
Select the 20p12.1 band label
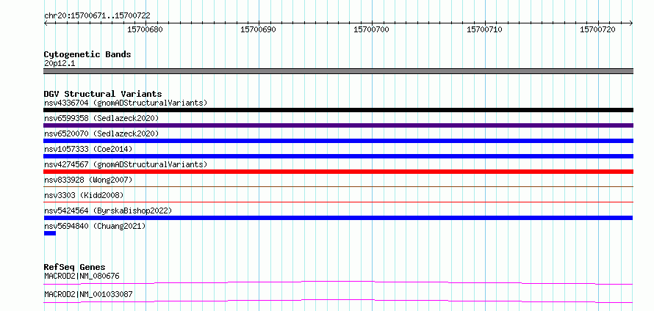point(60,64)
